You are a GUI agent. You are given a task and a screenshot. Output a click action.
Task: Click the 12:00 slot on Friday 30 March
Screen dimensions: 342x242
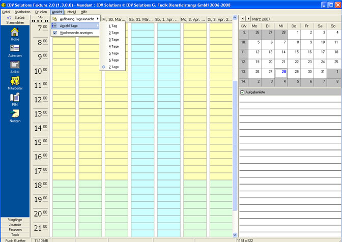pyautogui.click(x=117, y=100)
